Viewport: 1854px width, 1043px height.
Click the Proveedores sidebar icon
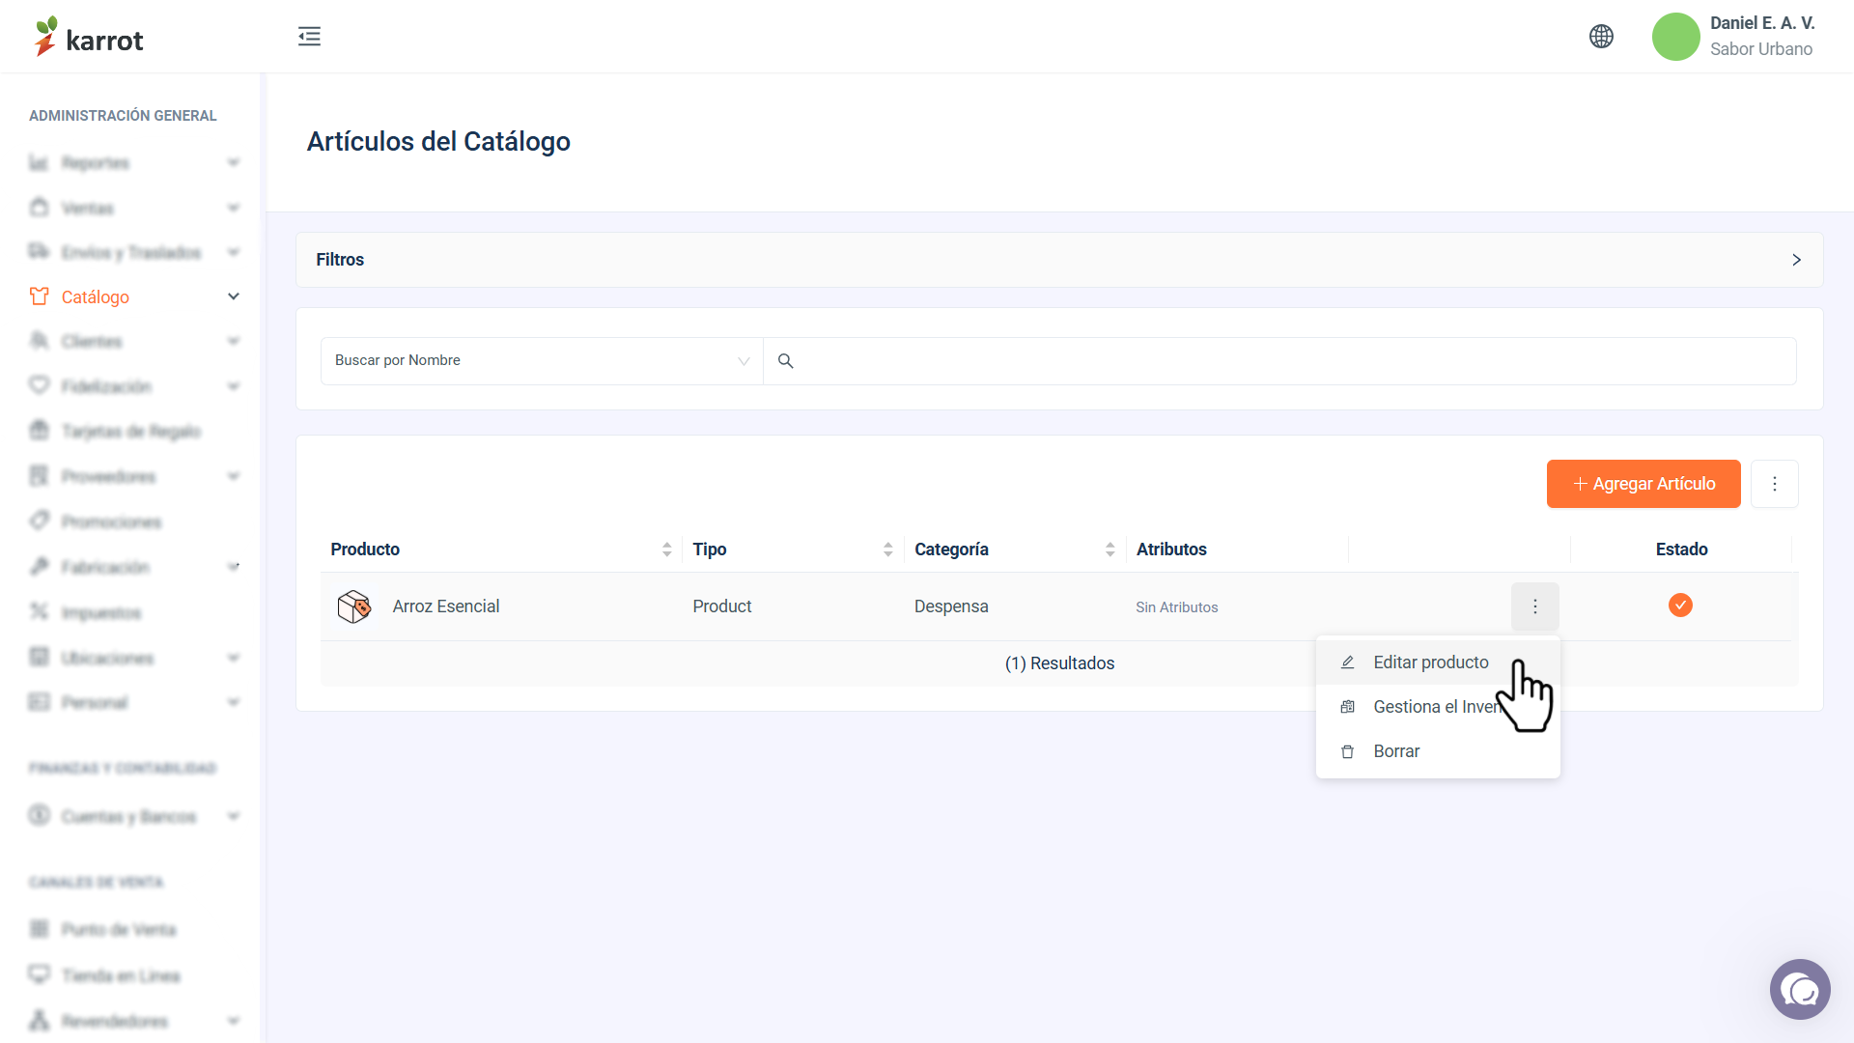[39, 476]
